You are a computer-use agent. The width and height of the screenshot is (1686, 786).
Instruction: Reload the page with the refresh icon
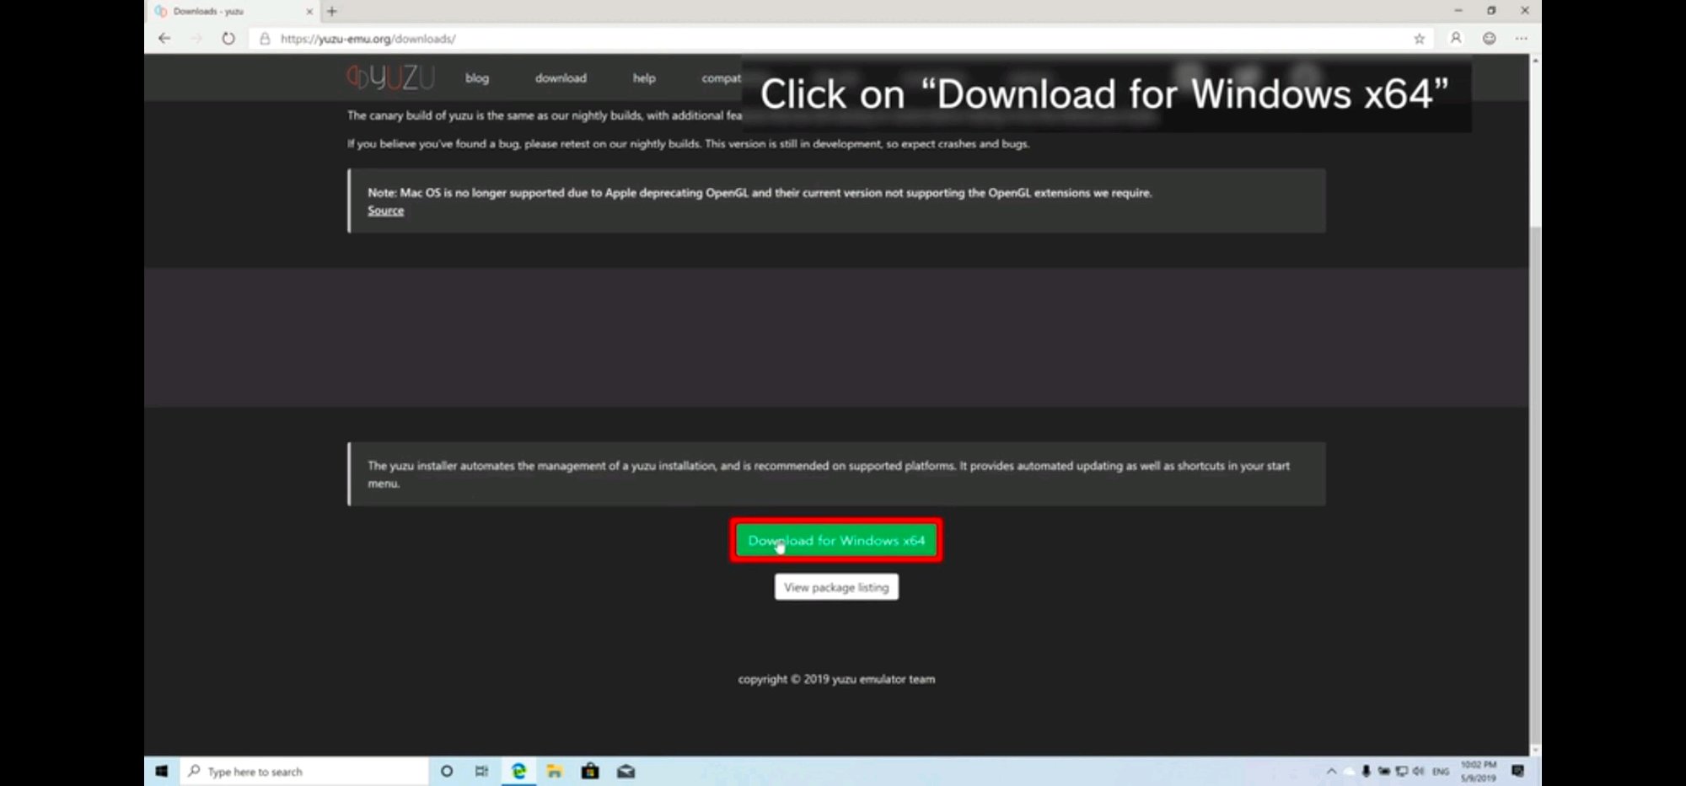point(228,39)
